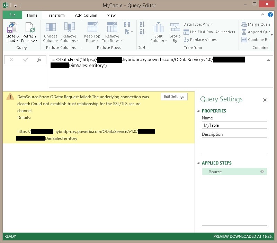Collapse the ribbon with the chevron
277x243 pixels.
pyautogui.click(x=263, y=15)
